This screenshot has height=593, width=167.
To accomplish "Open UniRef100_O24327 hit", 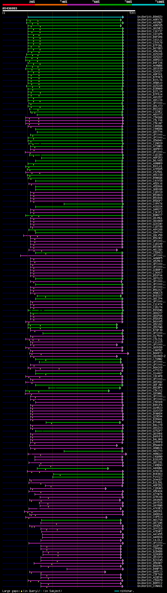I will click(x=150, y=72).
